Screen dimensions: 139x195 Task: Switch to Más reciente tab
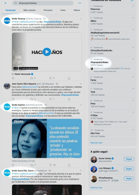[x=30, y=10]
